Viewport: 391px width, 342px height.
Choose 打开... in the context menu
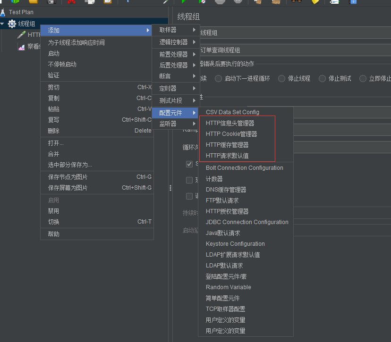(x=97, y=143)
